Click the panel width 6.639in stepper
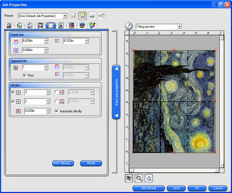Screen dimensions: 232x193 (x=46, y=41)
